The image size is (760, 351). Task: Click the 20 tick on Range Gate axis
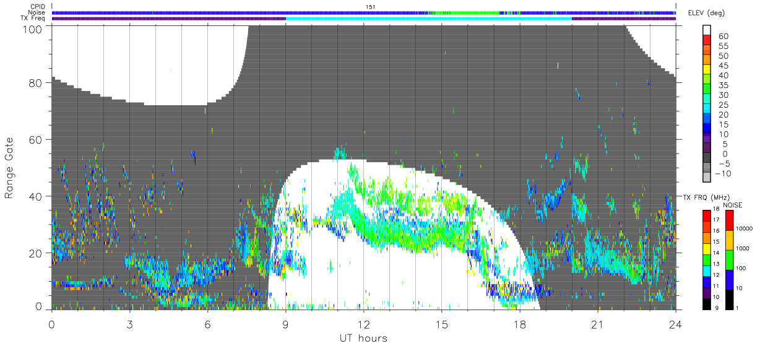37,254
